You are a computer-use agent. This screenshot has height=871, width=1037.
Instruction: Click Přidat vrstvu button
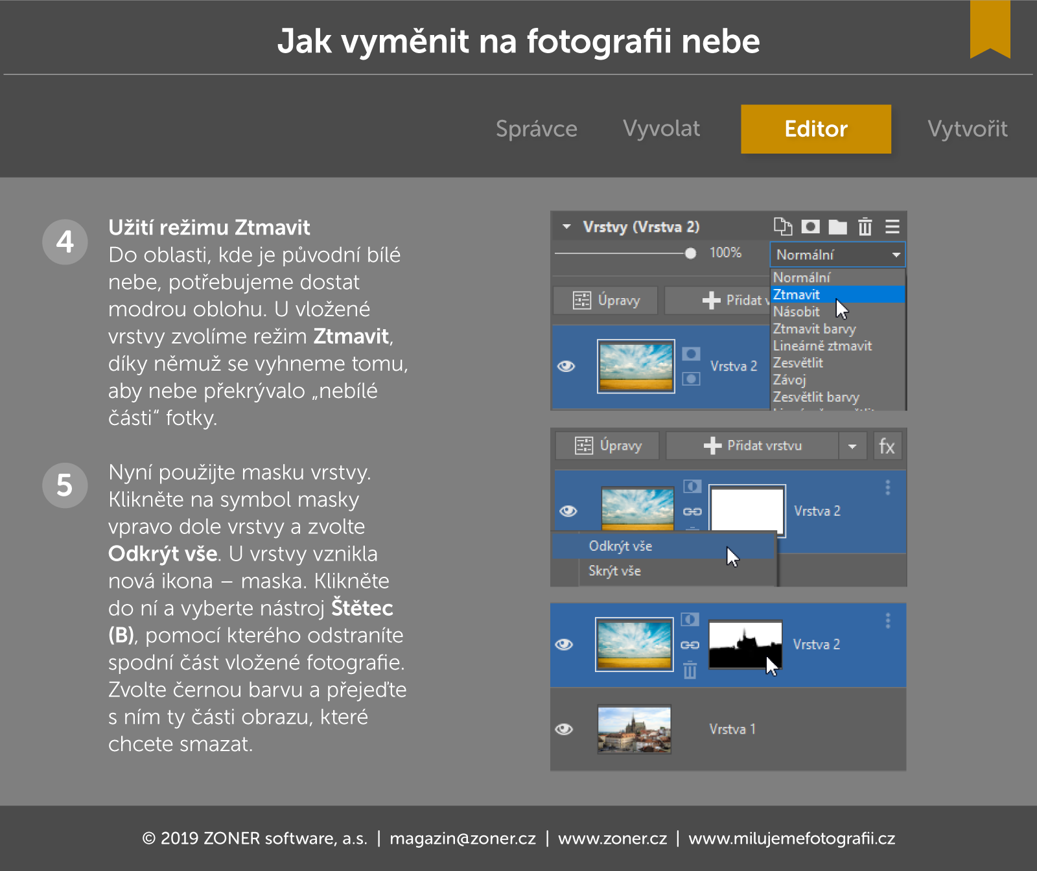tap(752, 446)
